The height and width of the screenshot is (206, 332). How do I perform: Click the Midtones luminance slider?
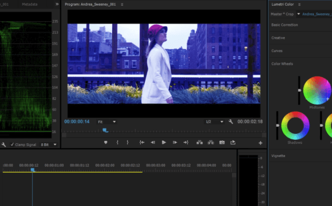click(x=299, y=90)
